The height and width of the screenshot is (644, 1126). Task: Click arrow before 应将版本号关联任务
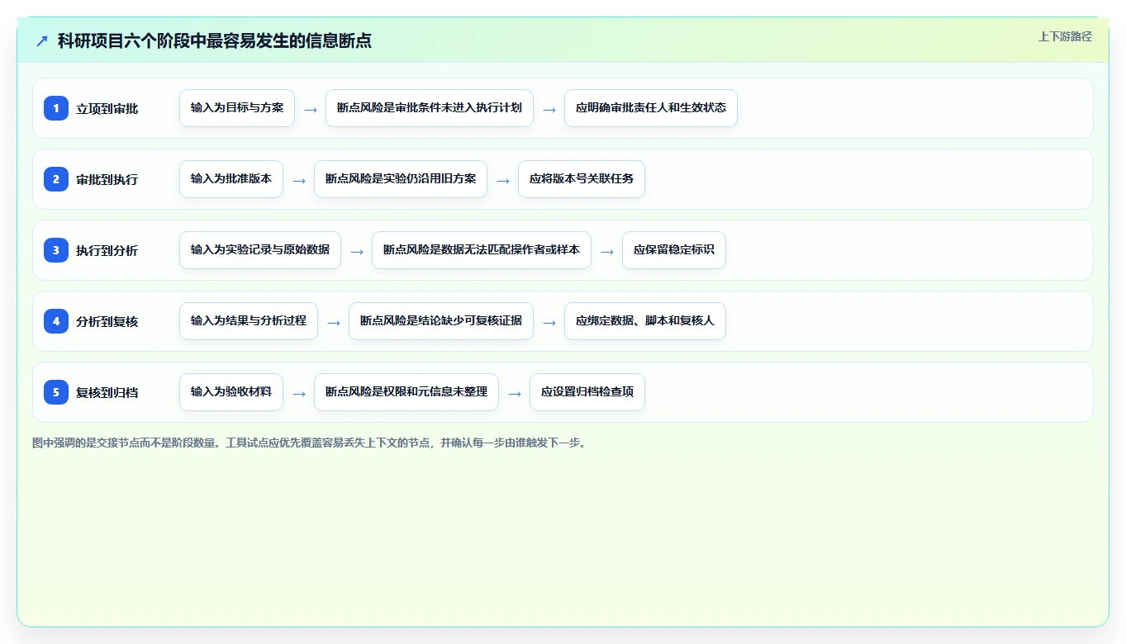[x=503, y=180]
